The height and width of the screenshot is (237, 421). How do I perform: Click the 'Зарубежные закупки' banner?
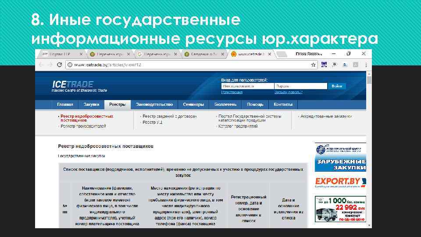click(x=340, y=157)
